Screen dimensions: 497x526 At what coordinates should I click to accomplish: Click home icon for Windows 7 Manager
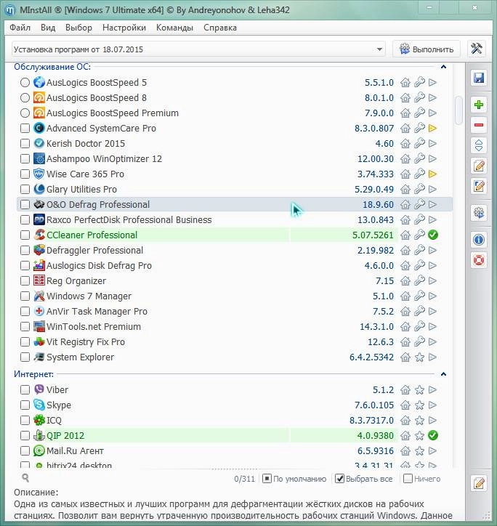[x=405, y=296]
